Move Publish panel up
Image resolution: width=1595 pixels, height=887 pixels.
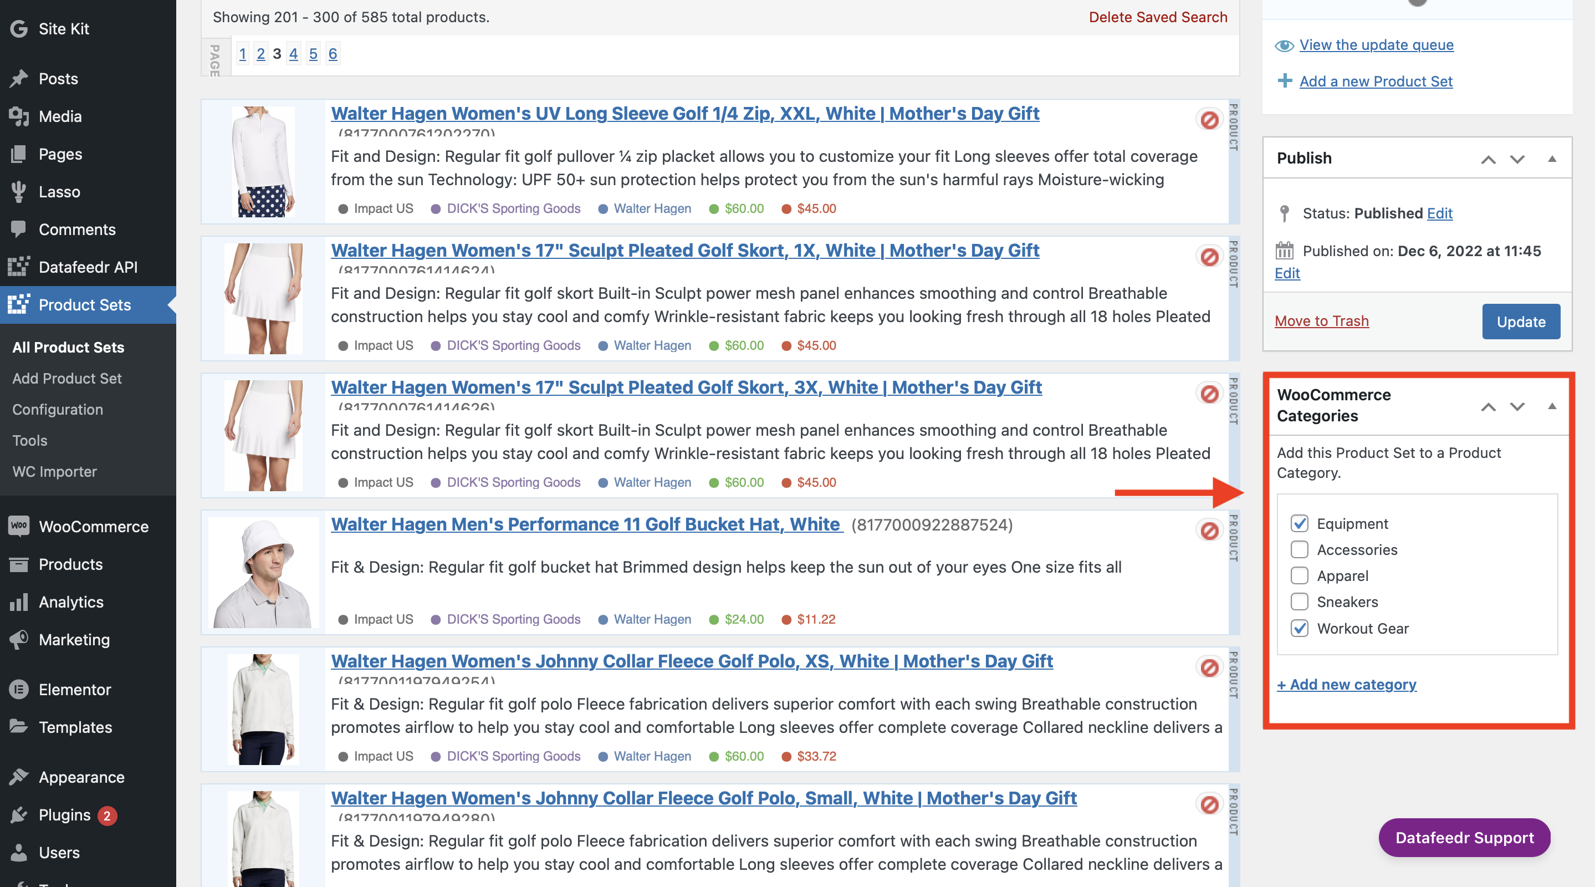point(1488,159)
